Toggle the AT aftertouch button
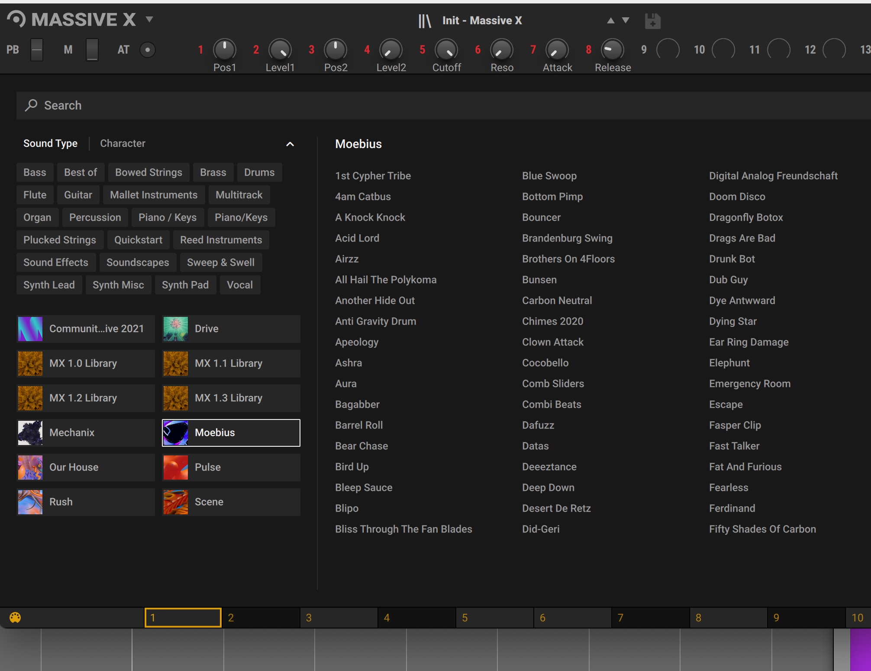871x671 pixels. point(148,50)
